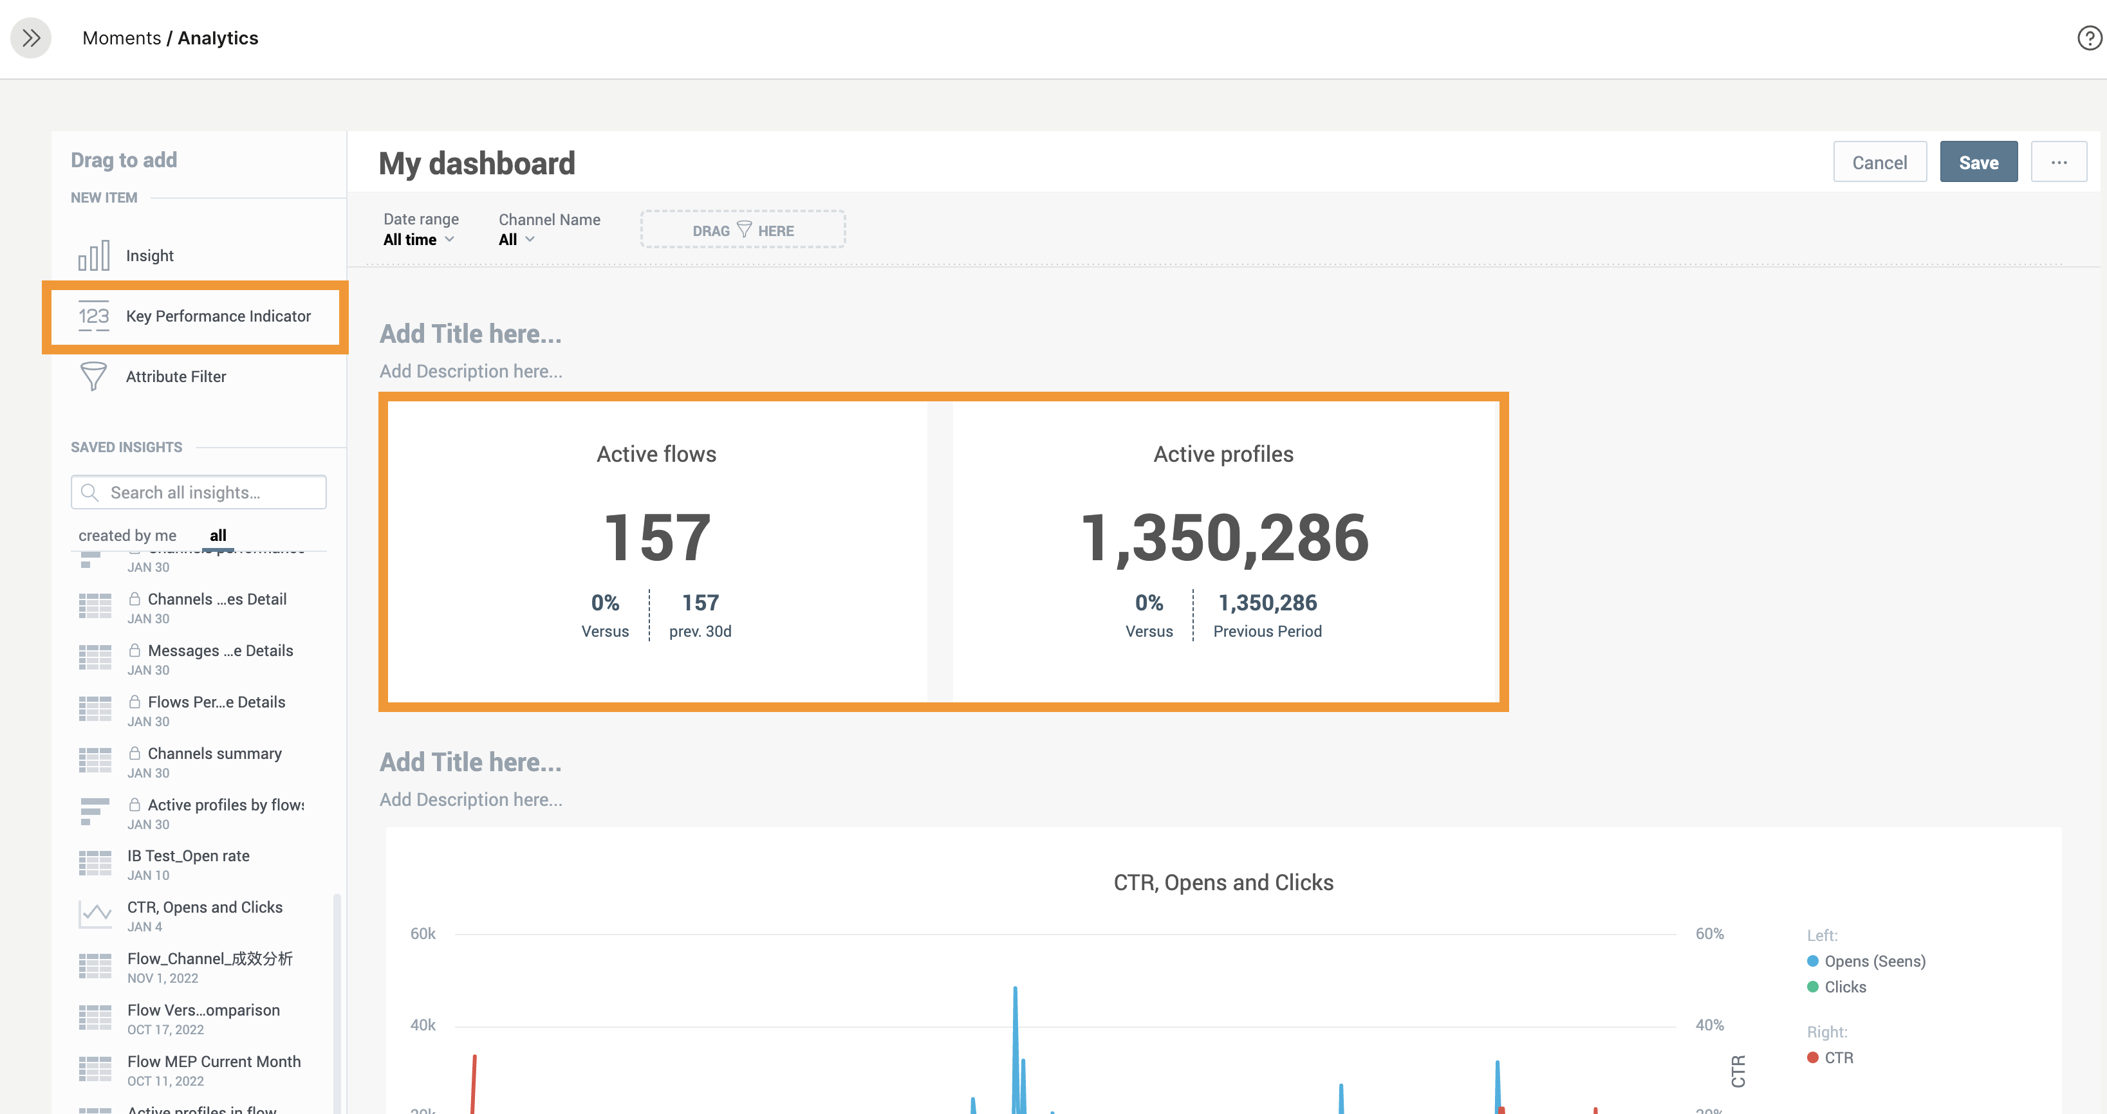Expand the sidebar with double-chevron icon
This screenshot has height=1114, width=2107.
click(x=31, y=37)
